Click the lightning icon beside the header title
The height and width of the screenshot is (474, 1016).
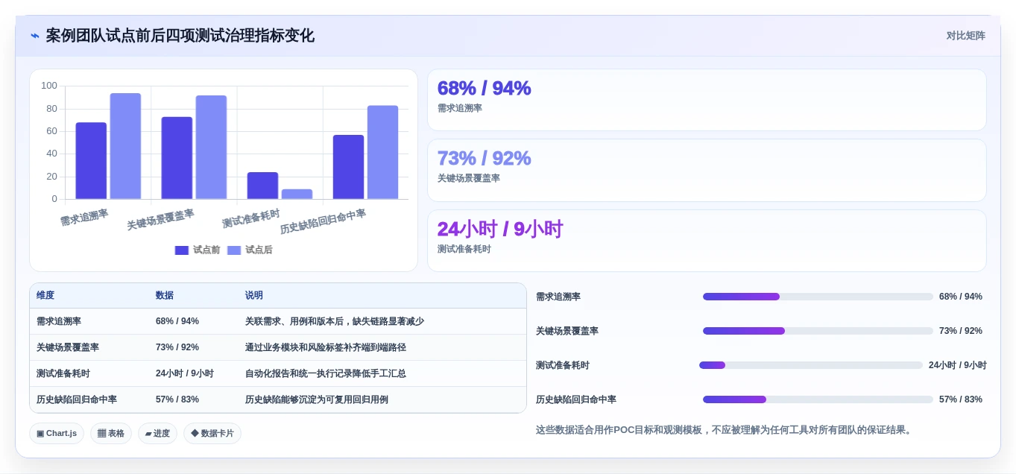click(35, 36)
